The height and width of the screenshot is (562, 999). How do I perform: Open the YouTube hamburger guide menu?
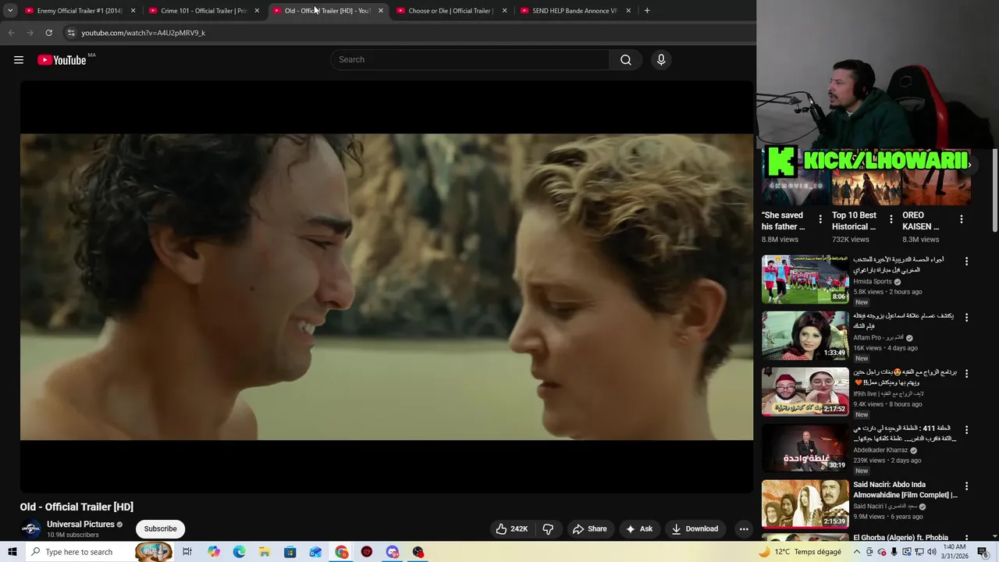19,60
